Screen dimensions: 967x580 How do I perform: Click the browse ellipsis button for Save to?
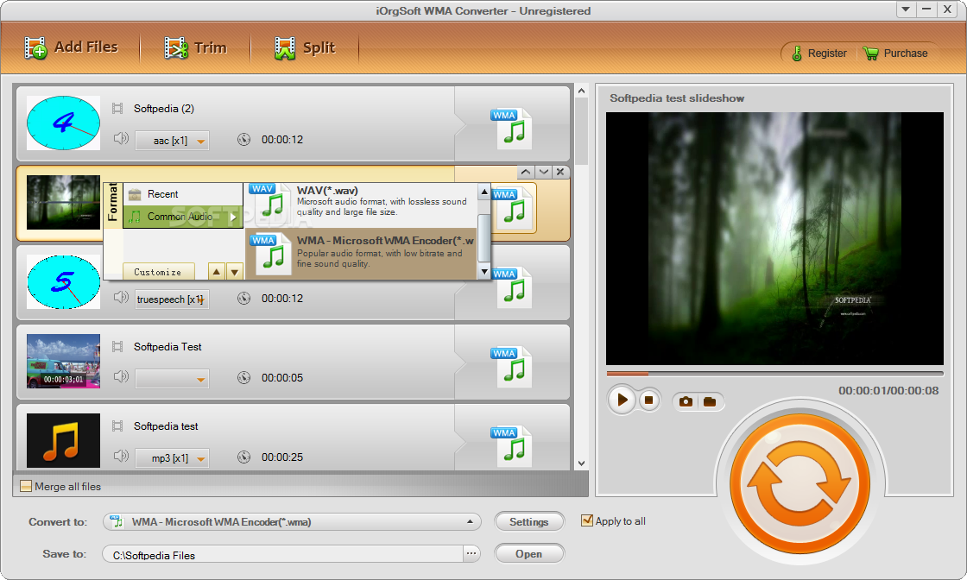point(471,553)
